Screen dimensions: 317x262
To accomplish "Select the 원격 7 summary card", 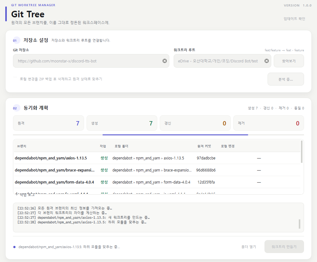I will tap(48, 123).
